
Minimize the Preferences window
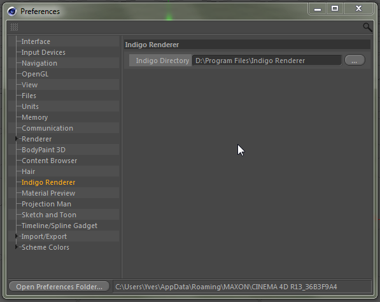coord(318,9)
